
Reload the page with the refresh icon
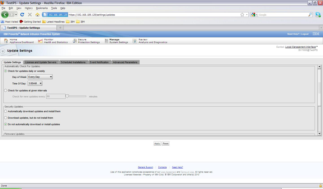tap(22, 15)
